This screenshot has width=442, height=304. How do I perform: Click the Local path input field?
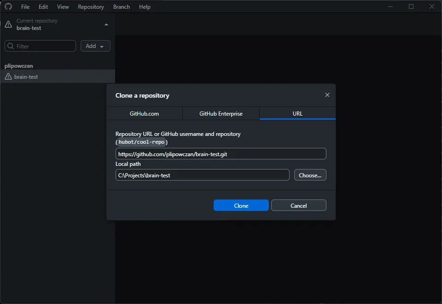pyautogui.click(x=203, y=175)
